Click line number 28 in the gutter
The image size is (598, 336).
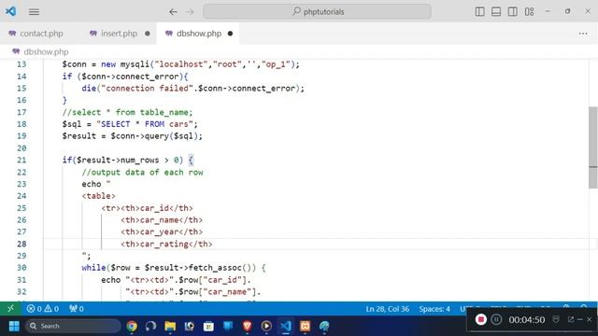coord(21,244)
